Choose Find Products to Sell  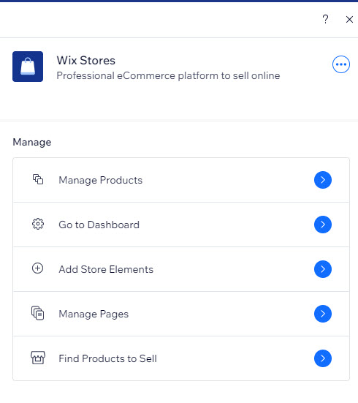click(181, 358)
